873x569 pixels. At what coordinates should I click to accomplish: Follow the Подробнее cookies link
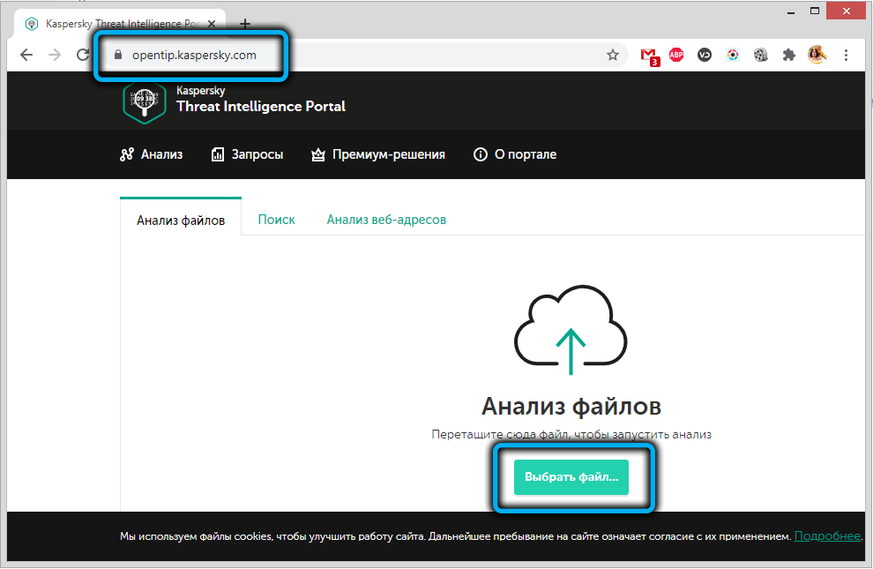tap(826, 536)
